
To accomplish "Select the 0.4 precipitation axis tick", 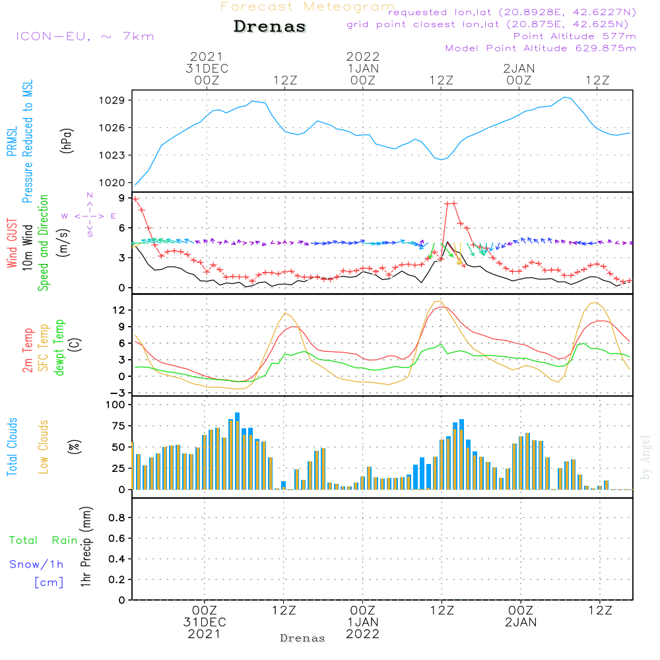I will [117, 559].
